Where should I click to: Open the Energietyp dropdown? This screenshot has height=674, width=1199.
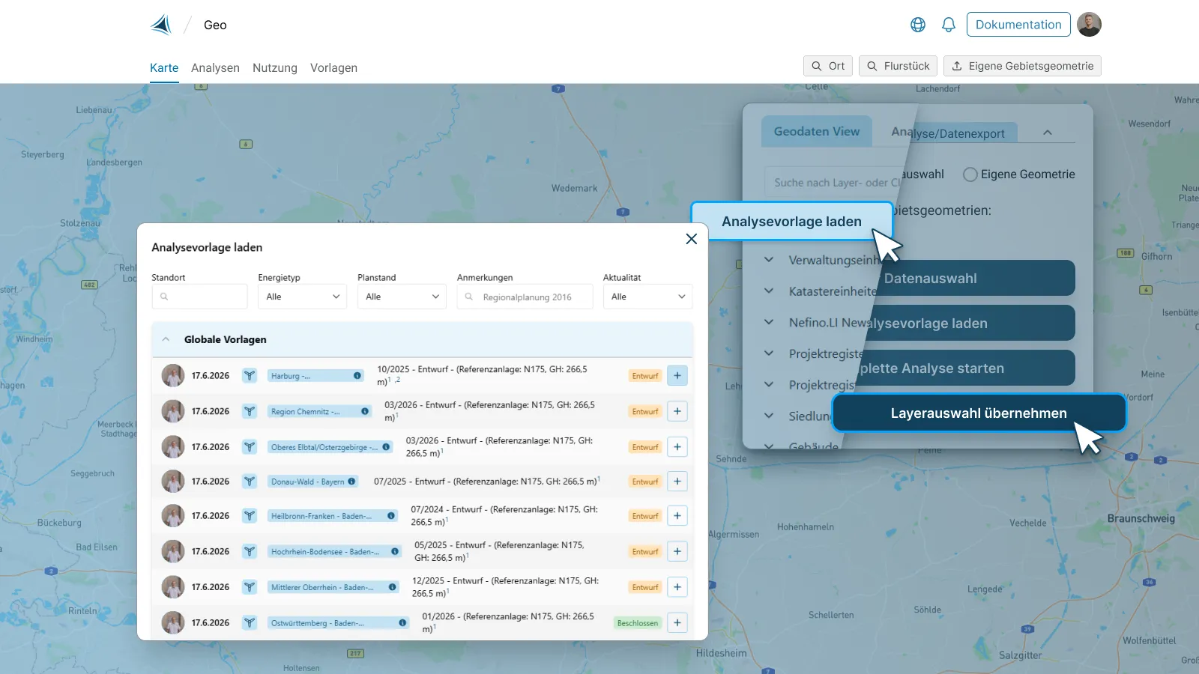[x=302, y=297]
